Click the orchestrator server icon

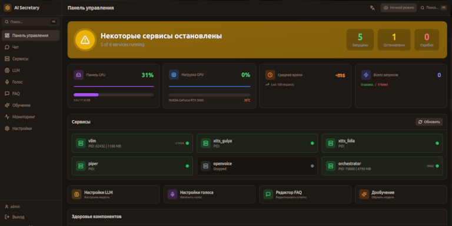click(331, 166)
